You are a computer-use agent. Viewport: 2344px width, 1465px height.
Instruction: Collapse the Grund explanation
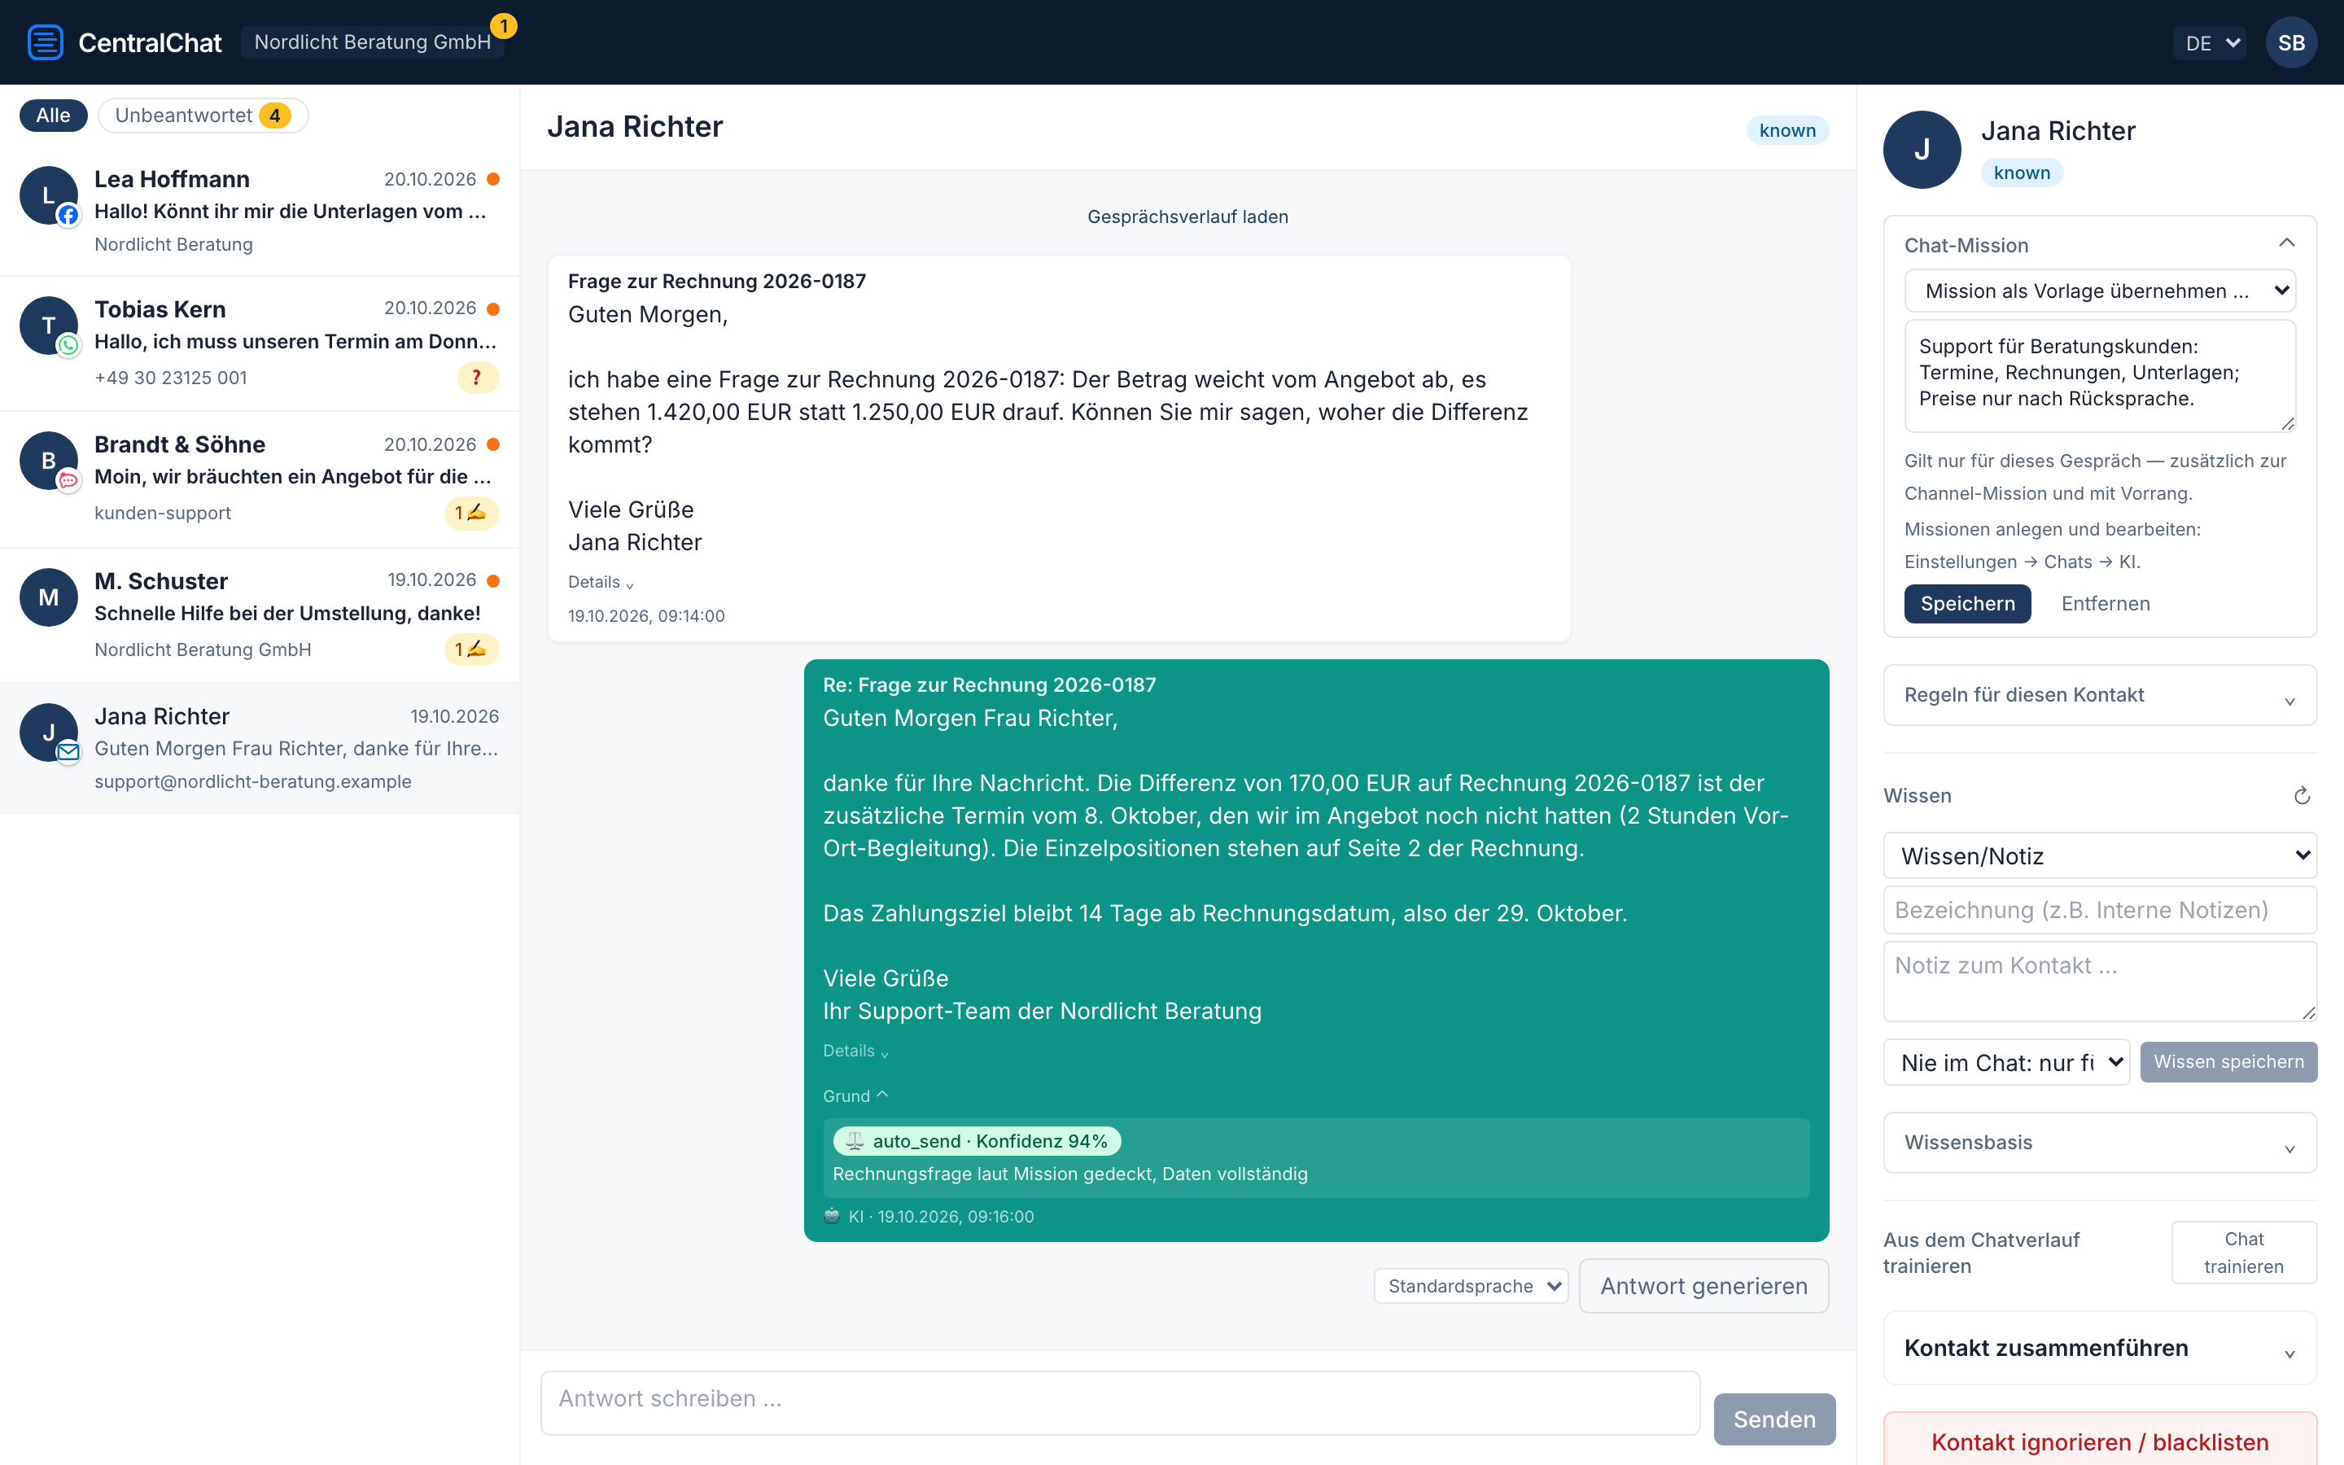855,1095
